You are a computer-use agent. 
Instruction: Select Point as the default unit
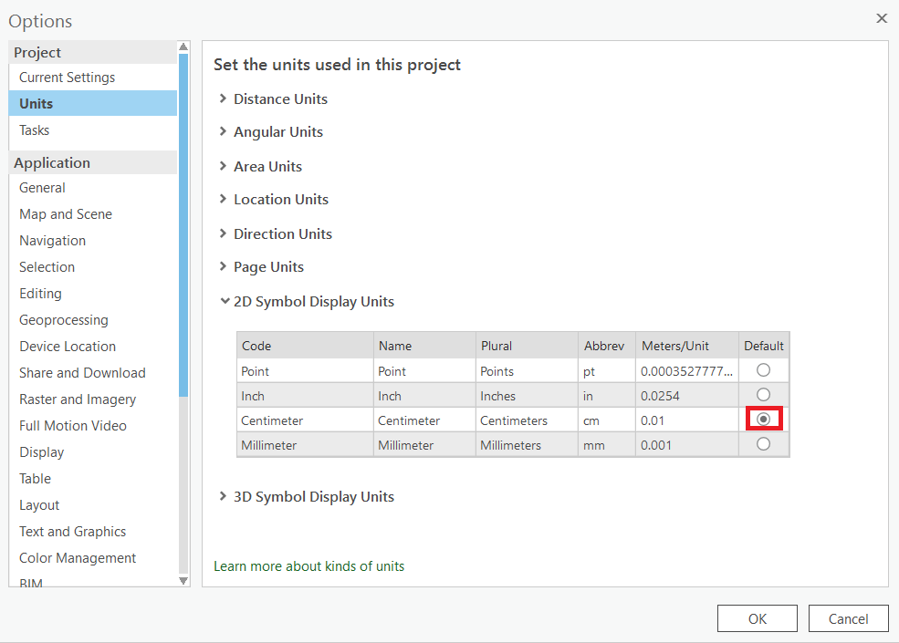pos(764,370)
